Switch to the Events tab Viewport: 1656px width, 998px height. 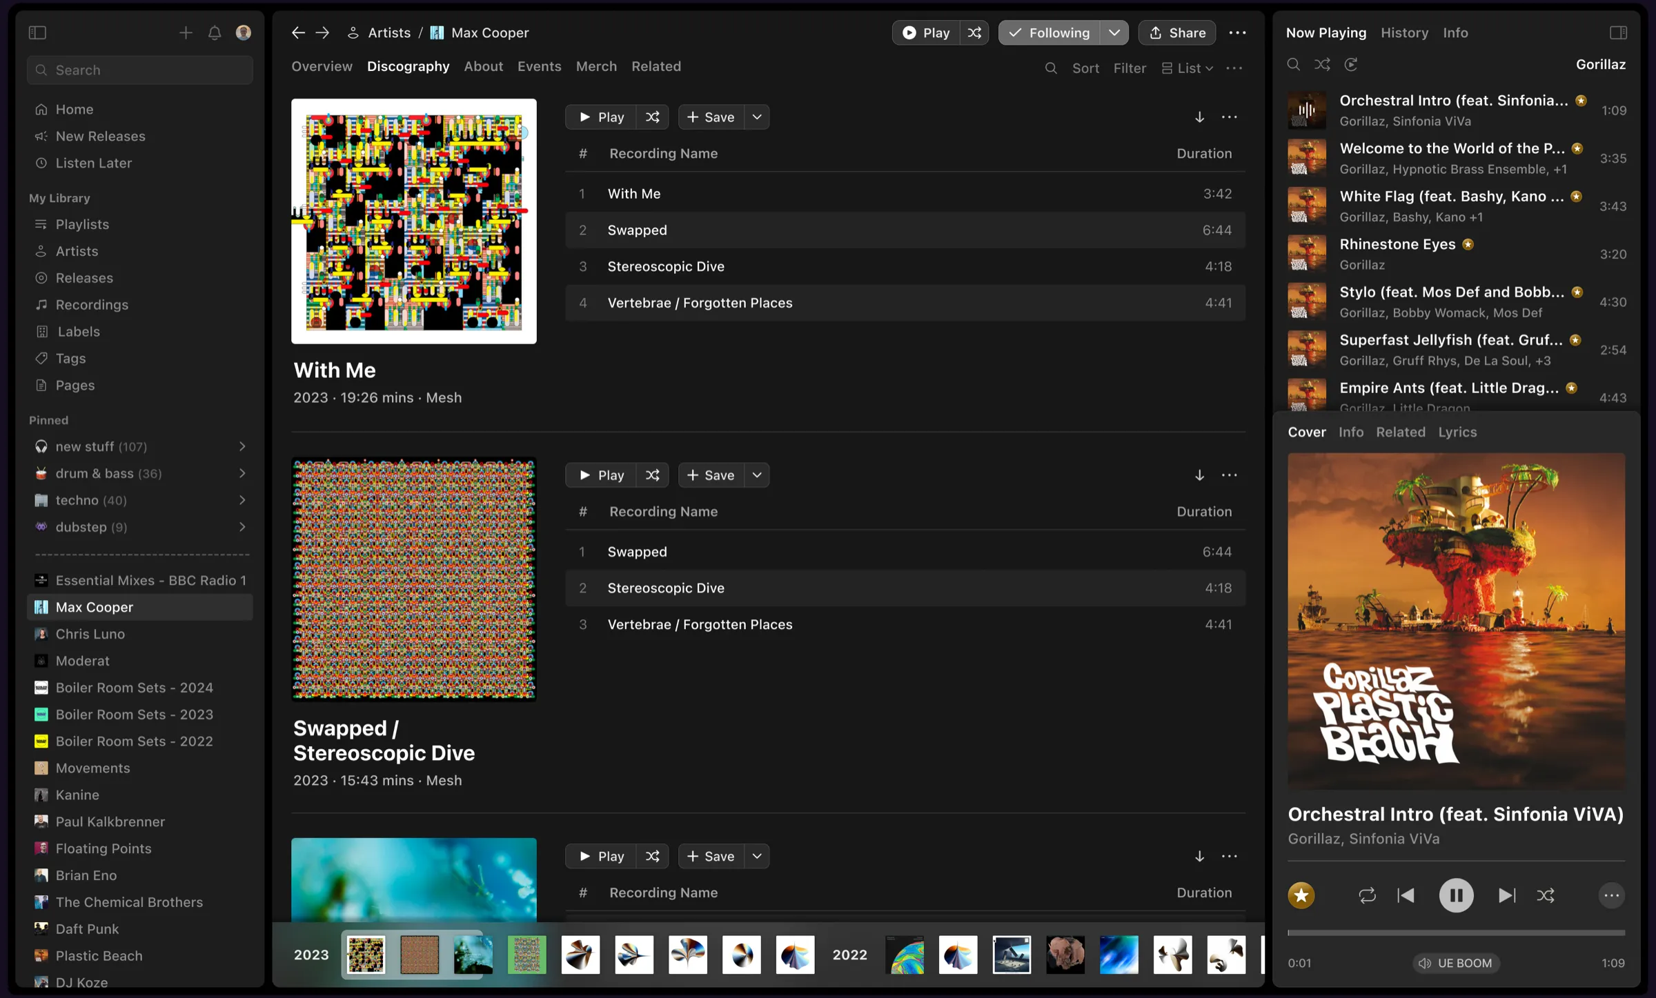pyautogui.click(x=539, y=66)
